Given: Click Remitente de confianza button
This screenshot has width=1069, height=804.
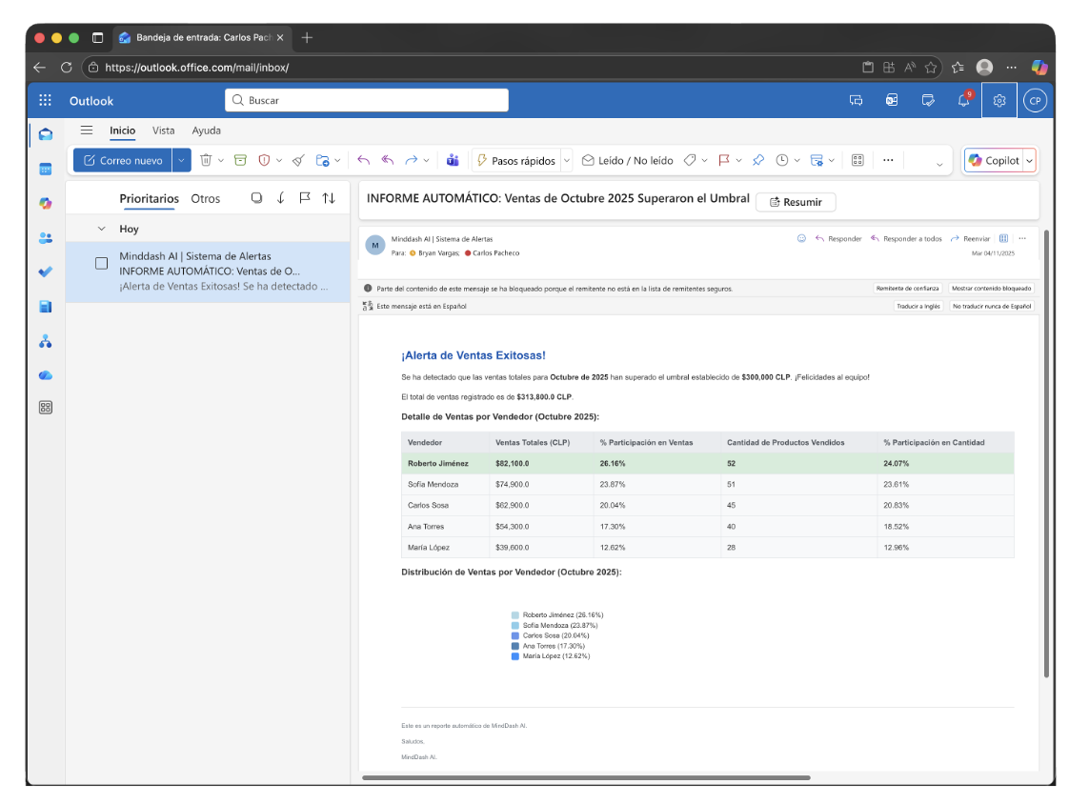Looking at the screenshot, I should (907, 289).
